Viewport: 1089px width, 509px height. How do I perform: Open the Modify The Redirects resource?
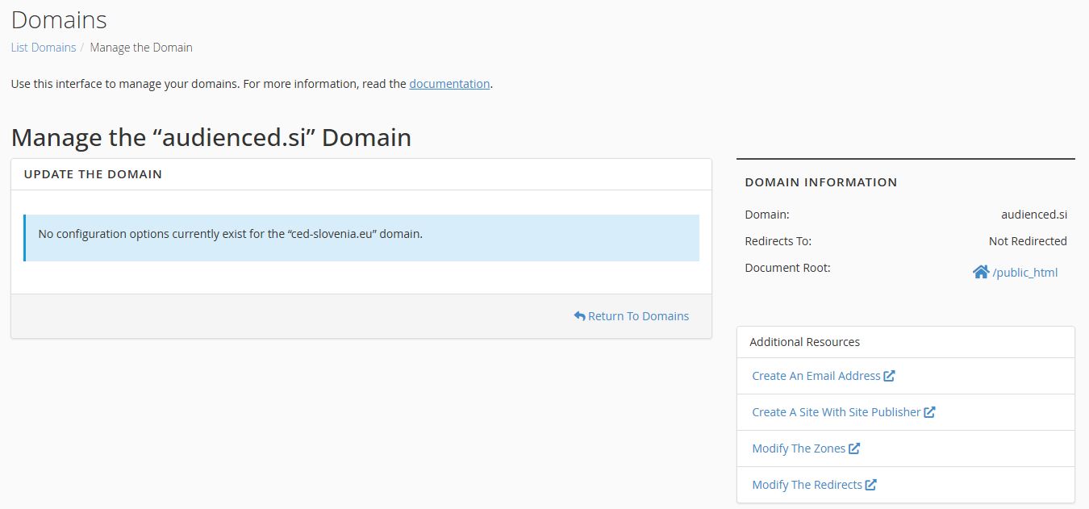pos(807,485)
